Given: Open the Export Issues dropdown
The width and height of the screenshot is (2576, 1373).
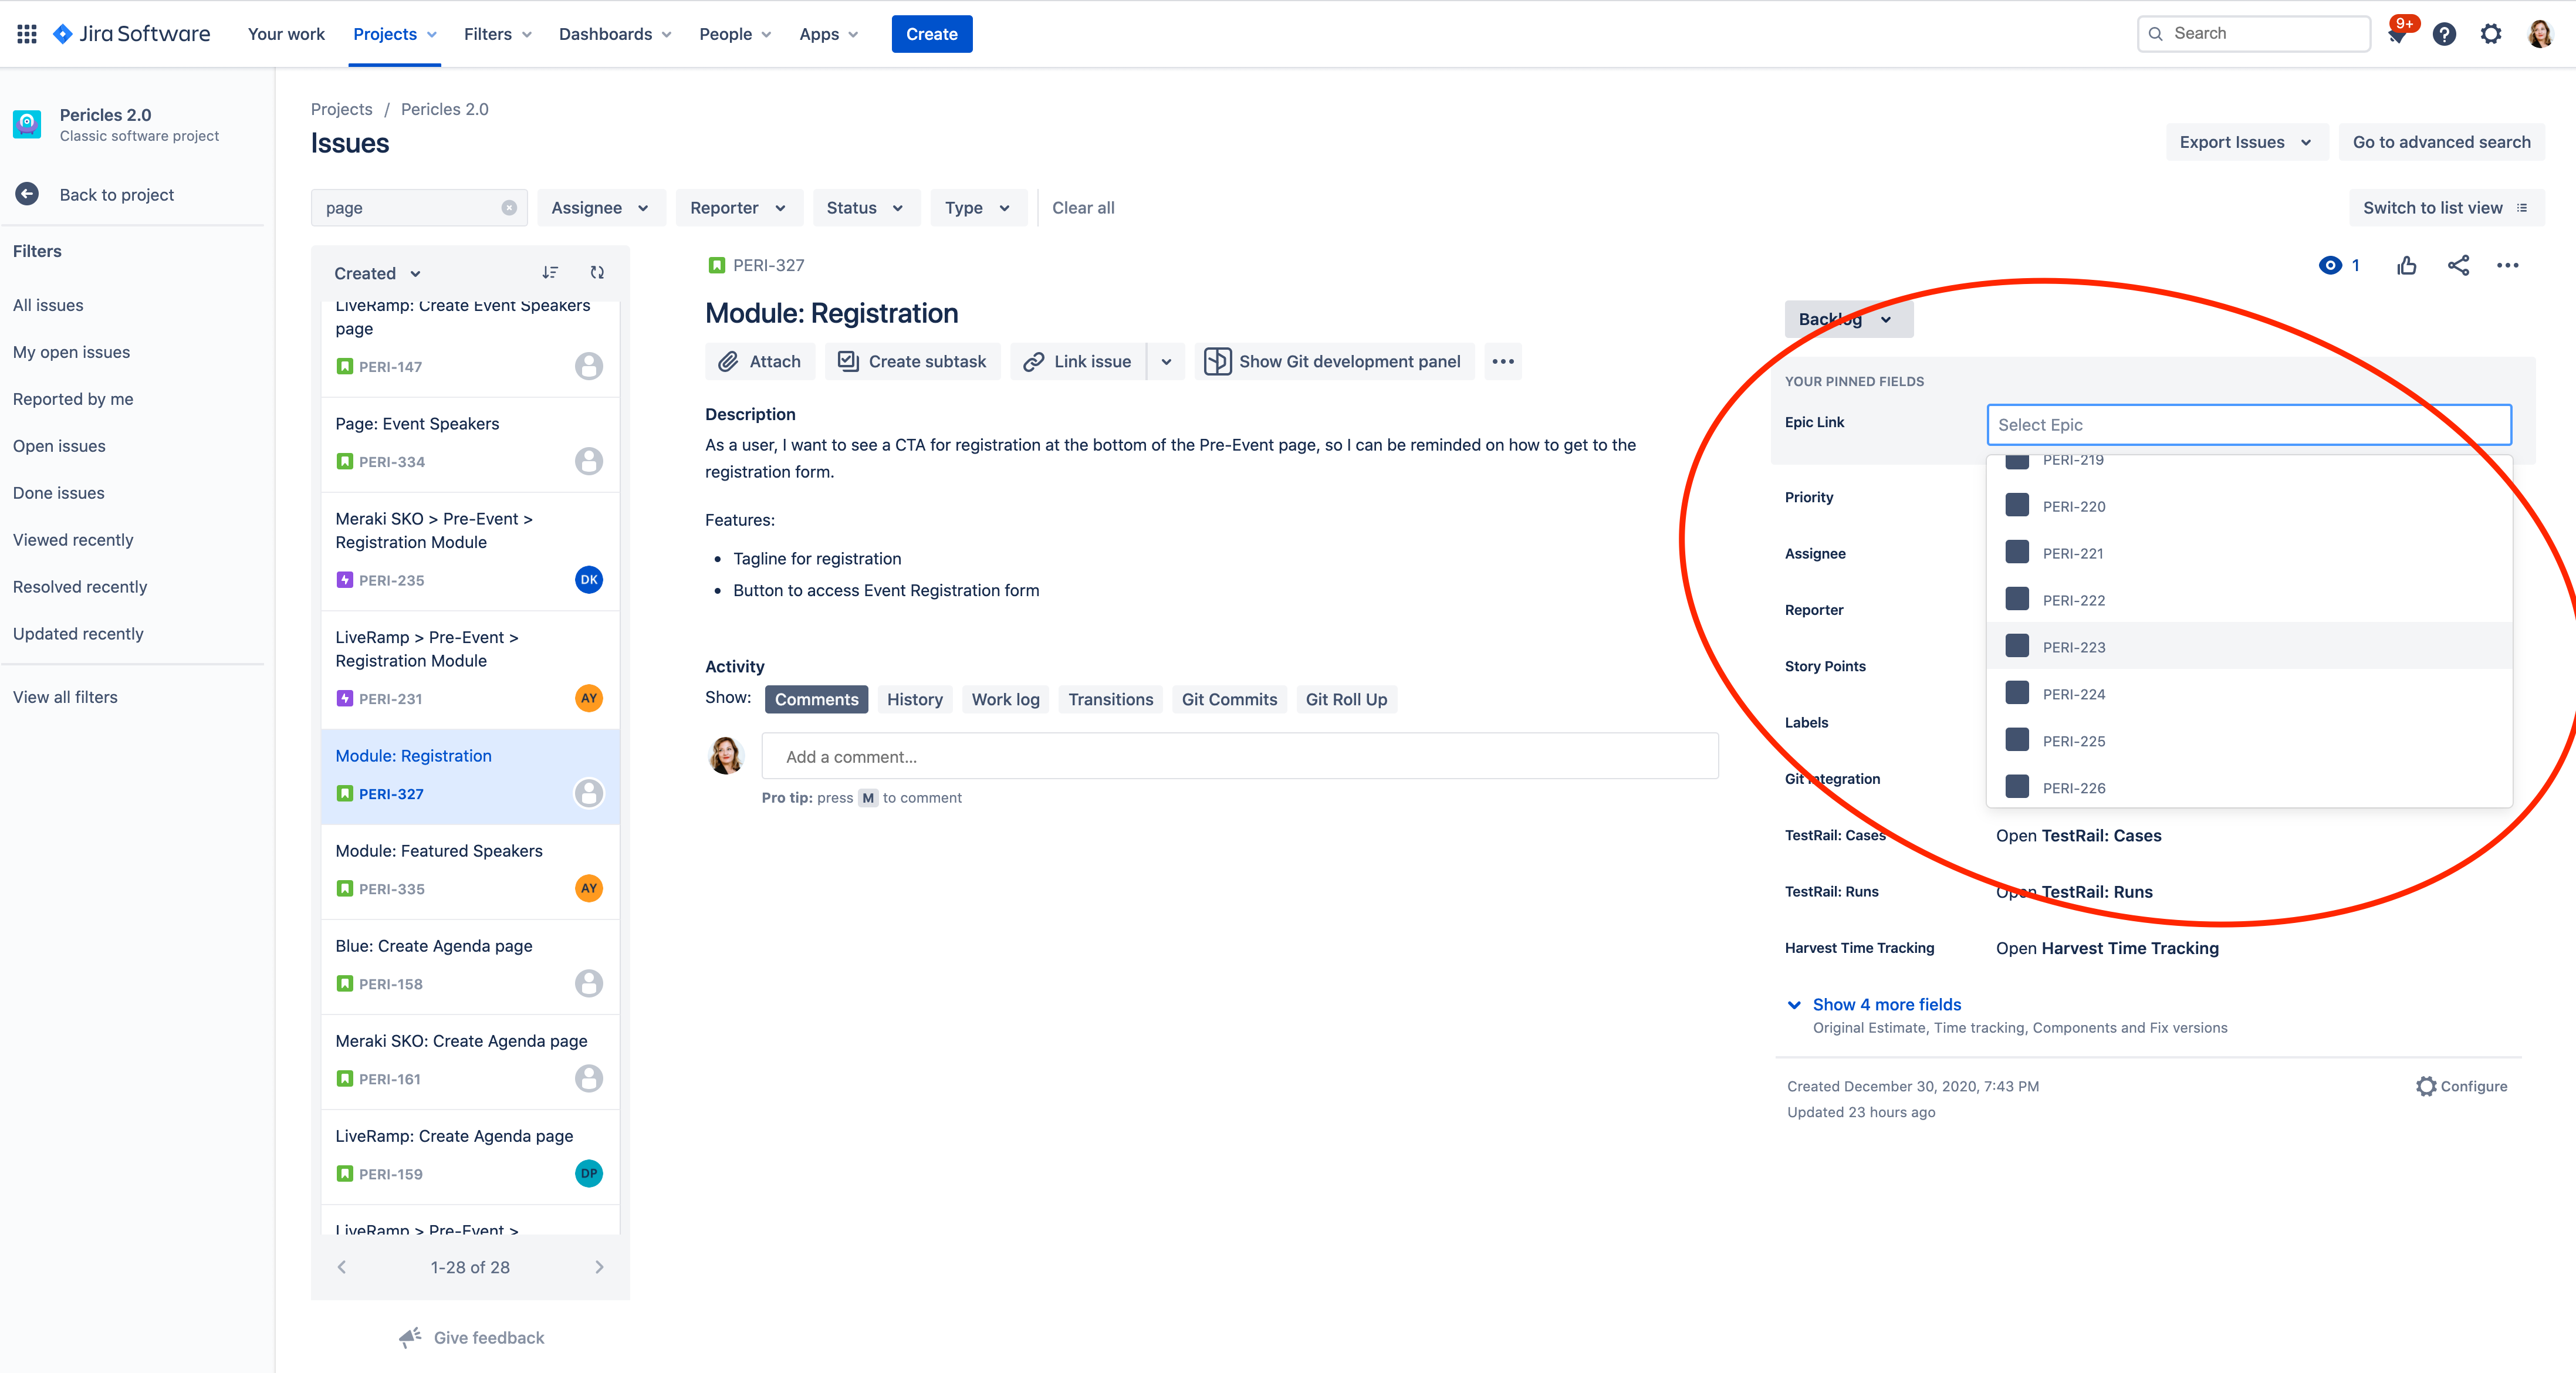Looking at the screenshot, I should coord(2246,142).
